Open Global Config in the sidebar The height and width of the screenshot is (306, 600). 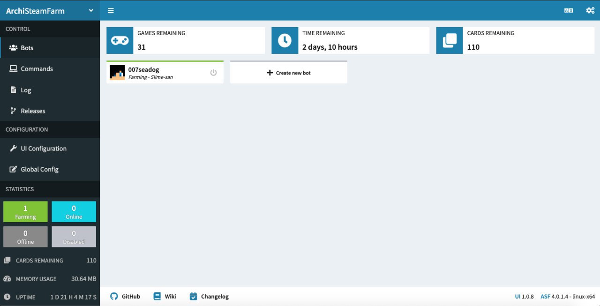(x=50, y=170)
